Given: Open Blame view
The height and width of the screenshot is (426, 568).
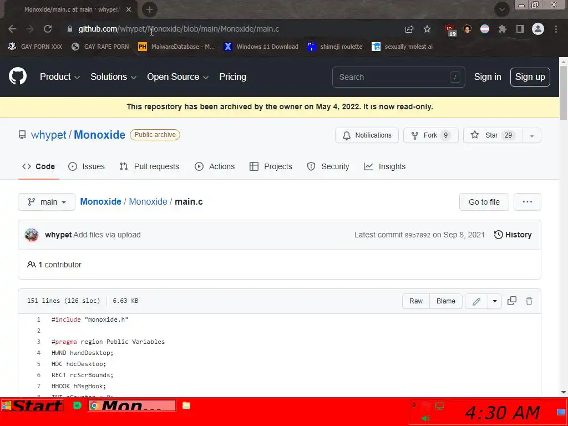Looking at the screenshot, I should click(x=445, y=301).
